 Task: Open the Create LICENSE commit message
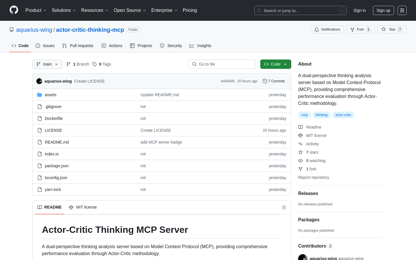90,81
